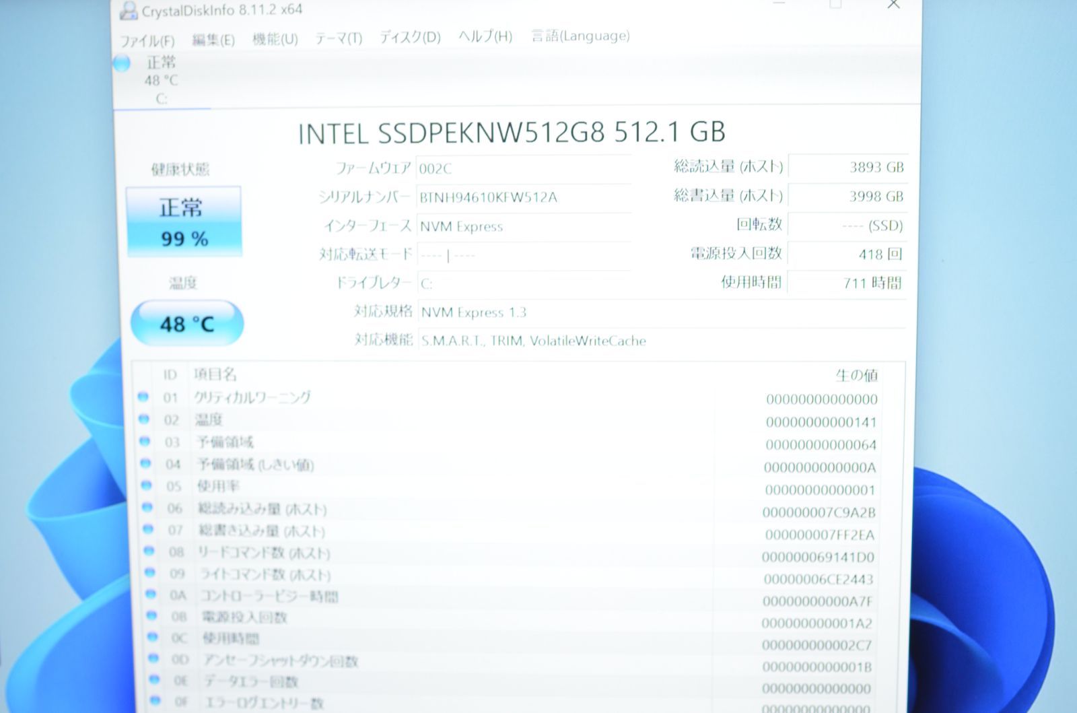Click the 48 °C temperature button
Viewport: 1077px width, 713px height.
point(186,324)
